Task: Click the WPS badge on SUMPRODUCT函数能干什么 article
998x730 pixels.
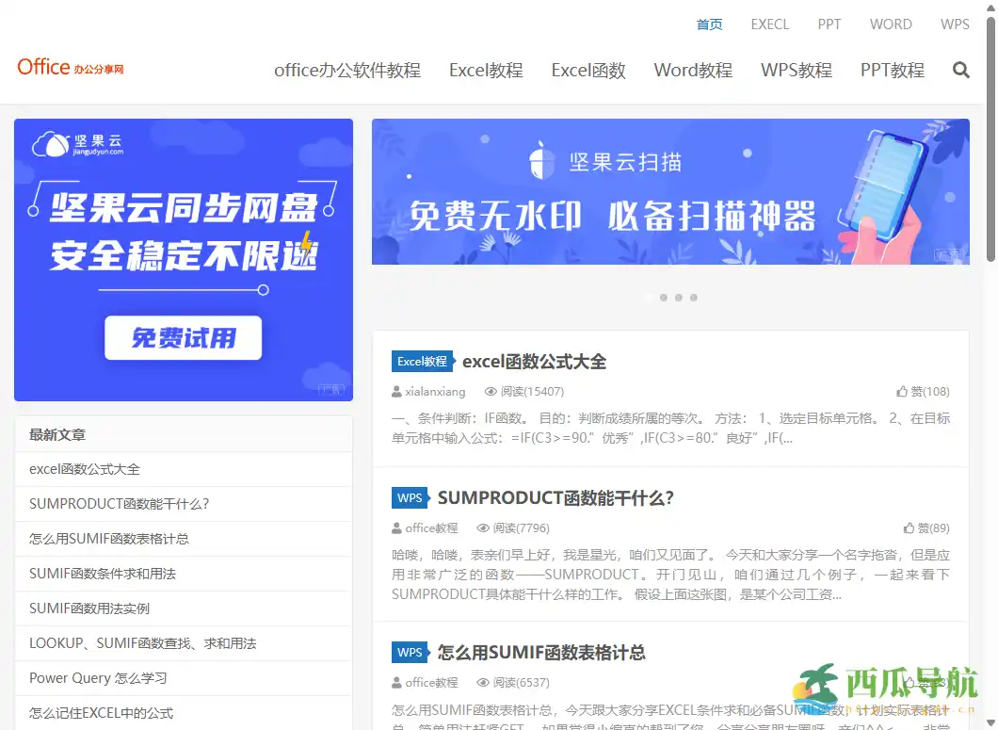Action: click(408, 497)
